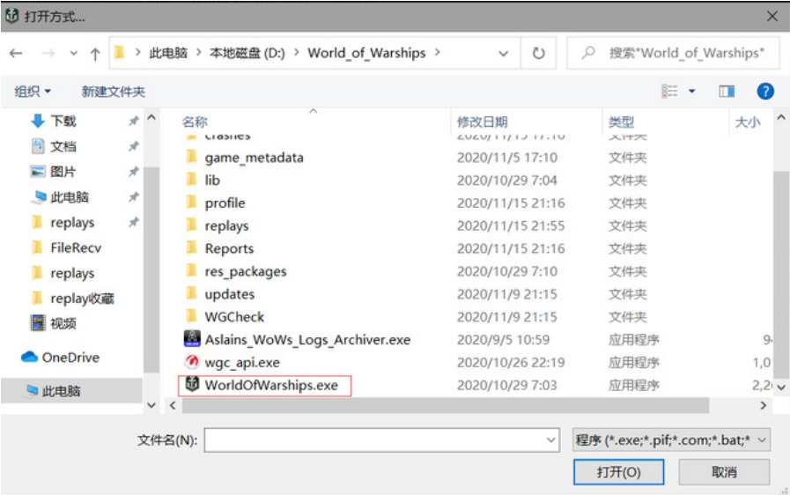The width and height of the screenshot is (790, 495).
Task: Sort by 类型 column header
Action: pos(621,122)
